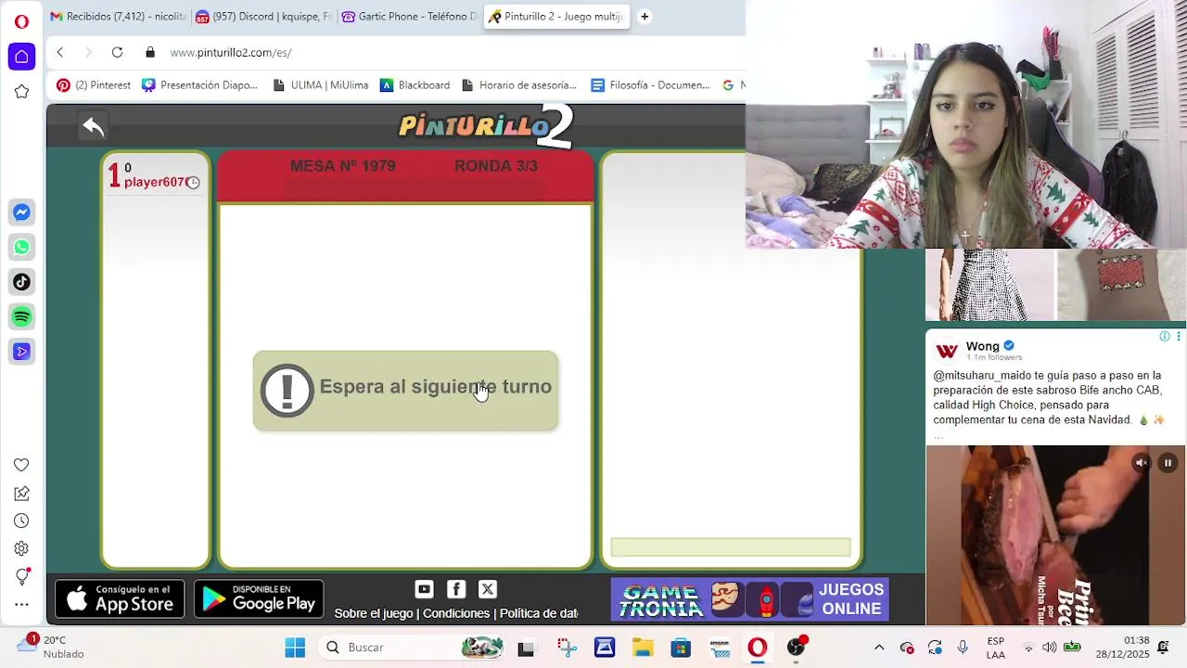Click the player607 clock icon
Image resolution: width=1187 pixels, height=668 pixels.
coord(193,183)
